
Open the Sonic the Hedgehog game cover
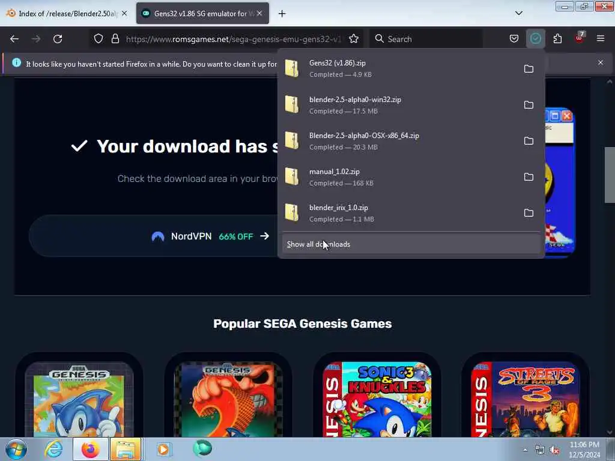tap(79, 399)
